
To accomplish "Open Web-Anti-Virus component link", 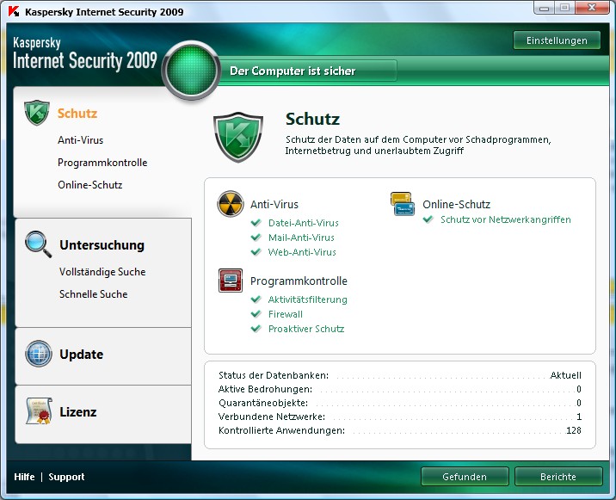I will click(302, 252).
